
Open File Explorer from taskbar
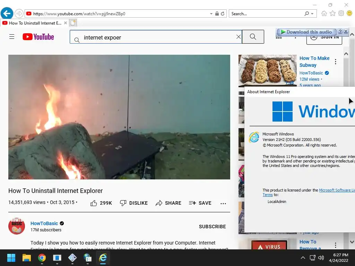click(26, 258)
